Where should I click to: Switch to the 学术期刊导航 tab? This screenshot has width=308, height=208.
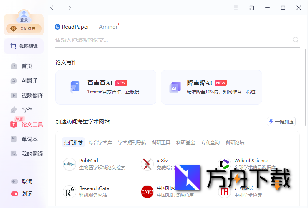[x=132, y=142]
